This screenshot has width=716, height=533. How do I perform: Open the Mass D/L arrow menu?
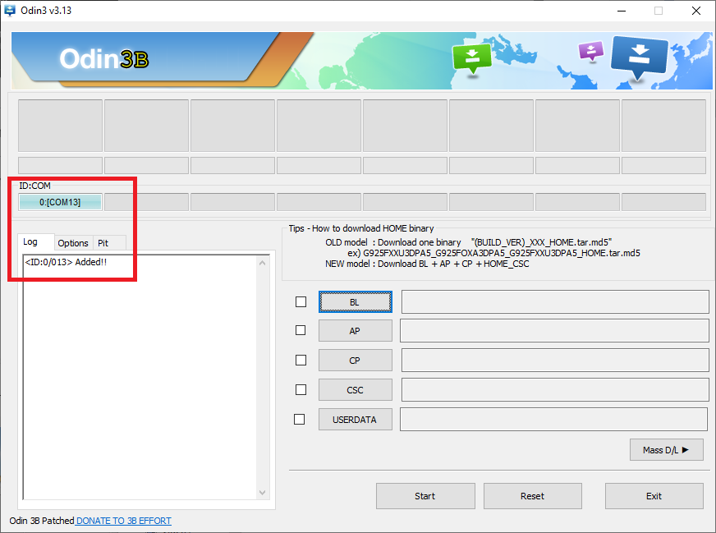[666, 450]
